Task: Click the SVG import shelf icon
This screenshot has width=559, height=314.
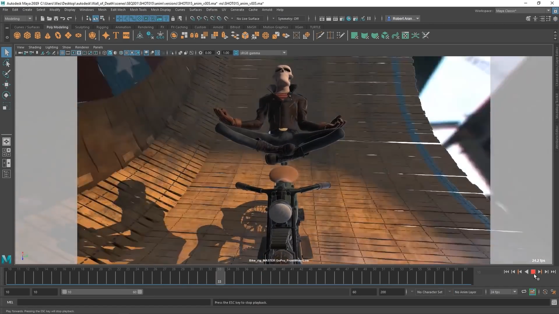Action: click(126, 35)
